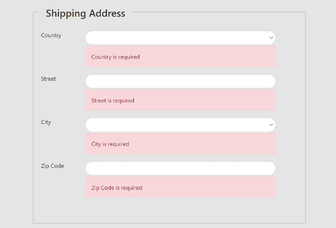Select the Street field label
The height and width of the screenshot is (228, 336).
[48, 79]
